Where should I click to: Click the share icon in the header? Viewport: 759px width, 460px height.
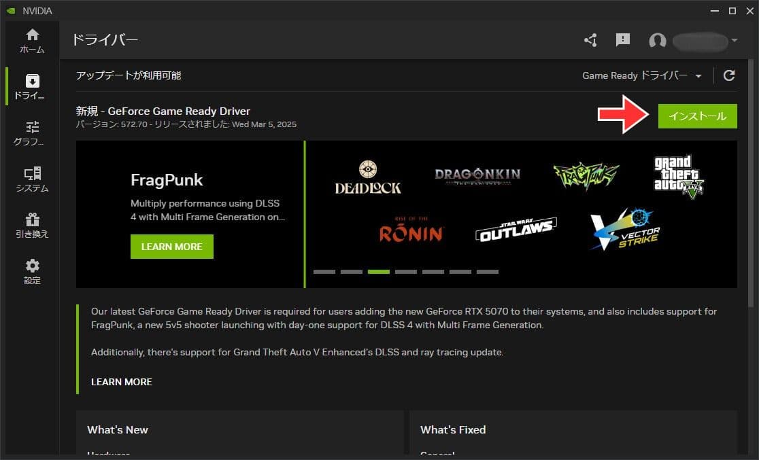[x=590, y=41]
